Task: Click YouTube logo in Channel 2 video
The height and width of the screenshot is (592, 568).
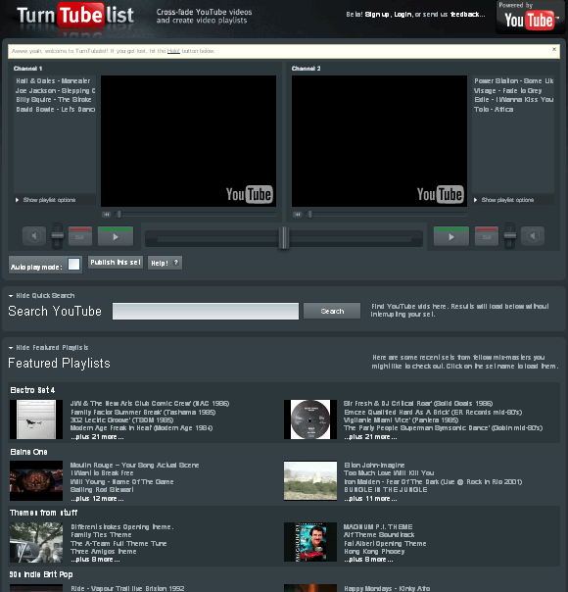Action: tap(440, 194)
